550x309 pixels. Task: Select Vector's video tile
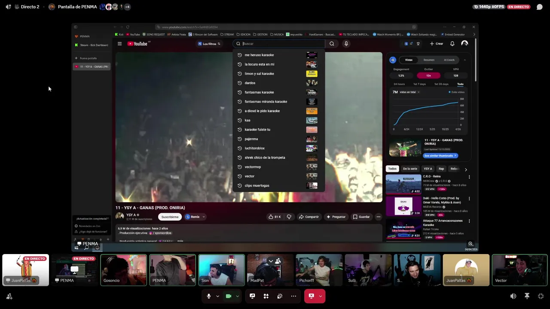[x=519, y=270]
